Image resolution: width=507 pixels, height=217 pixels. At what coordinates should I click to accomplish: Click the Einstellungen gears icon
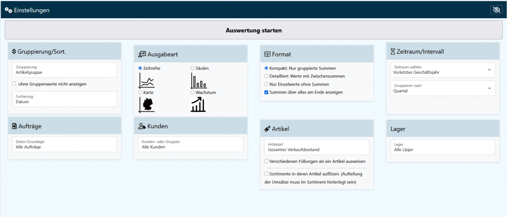(8, 10)
